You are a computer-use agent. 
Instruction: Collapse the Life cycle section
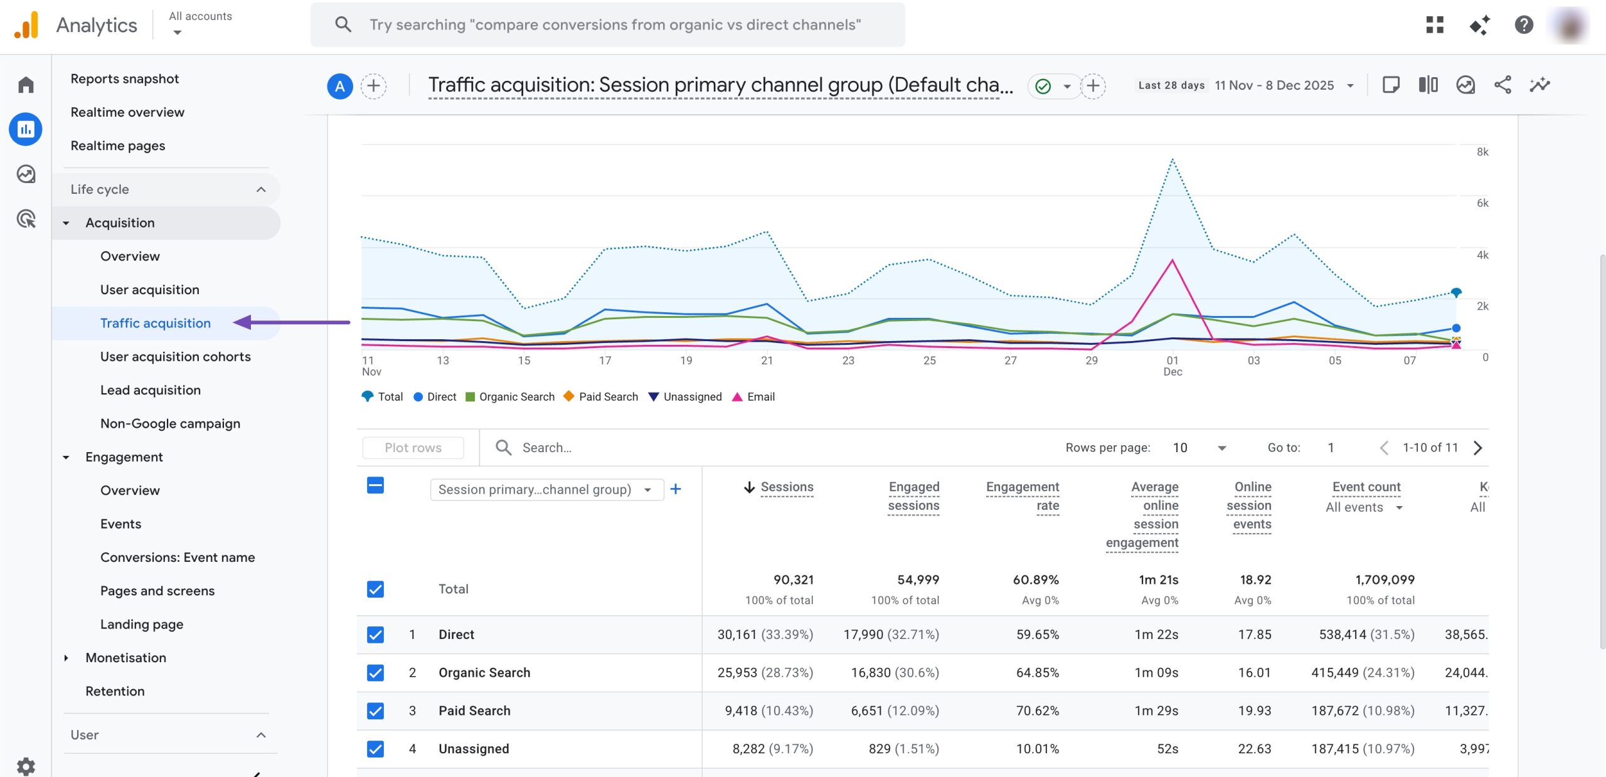tap(262, 189)
